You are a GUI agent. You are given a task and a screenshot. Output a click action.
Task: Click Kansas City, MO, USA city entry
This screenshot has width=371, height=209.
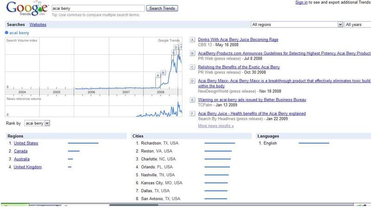pyautogui.click(x=161, y=183)
